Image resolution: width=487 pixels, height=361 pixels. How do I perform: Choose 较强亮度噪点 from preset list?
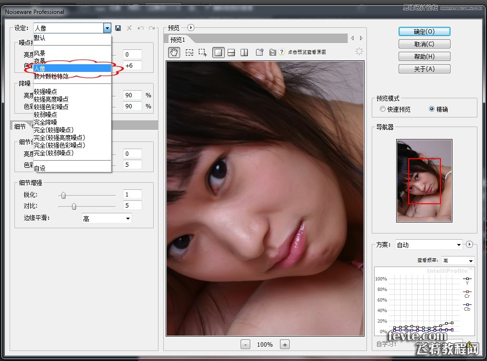pos(73,99)
